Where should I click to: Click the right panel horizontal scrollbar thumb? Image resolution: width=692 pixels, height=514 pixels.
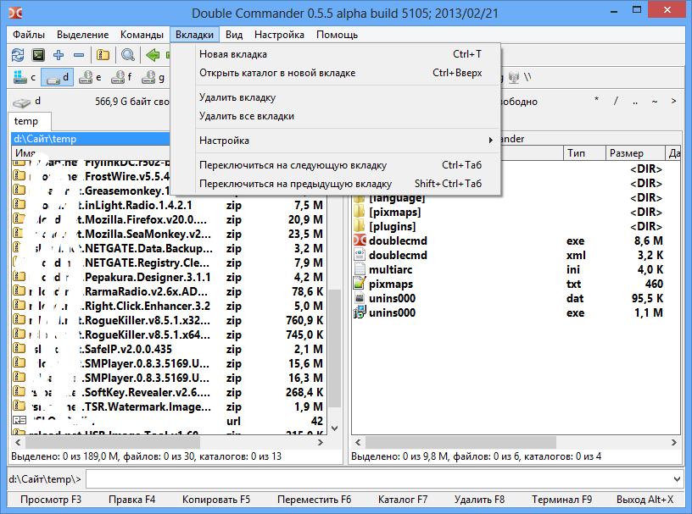coord(460,442)
